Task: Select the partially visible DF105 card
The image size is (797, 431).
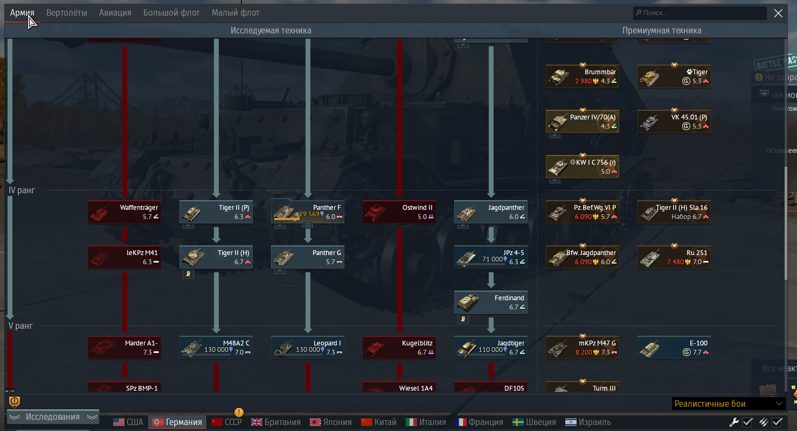Action: click(491, 387)
